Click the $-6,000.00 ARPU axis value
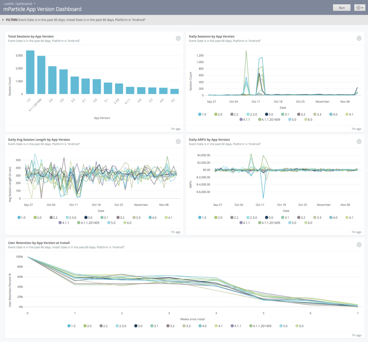Screen dimensions: 368x342 (203, 192)
